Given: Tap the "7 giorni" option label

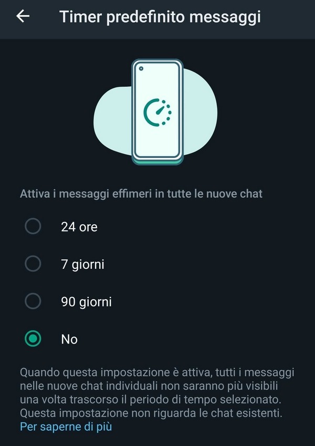Looking at the screenshot, I should point(82,265).
